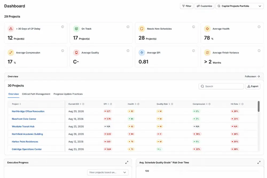Click the Average Quality ribbon icon
Image resolution: width=267 pixels, height=178 pixels.
[x=76, y=52]
